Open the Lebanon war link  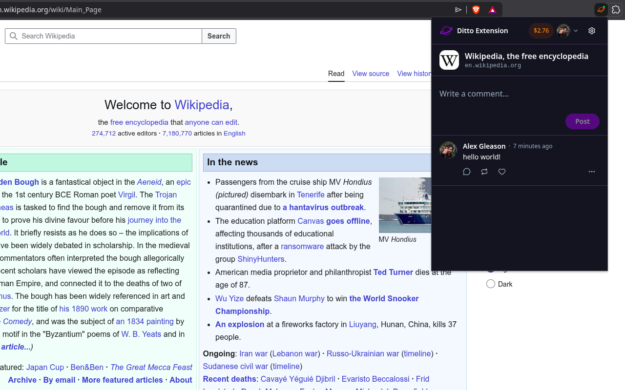point(295,353)
